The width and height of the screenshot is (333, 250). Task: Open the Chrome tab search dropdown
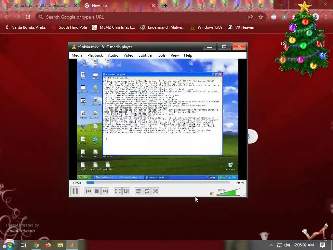(x=281, y=5)
